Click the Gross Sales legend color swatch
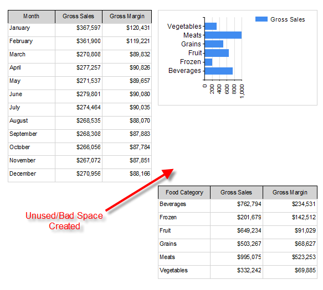Screen dimensions: 323x290 262,19
